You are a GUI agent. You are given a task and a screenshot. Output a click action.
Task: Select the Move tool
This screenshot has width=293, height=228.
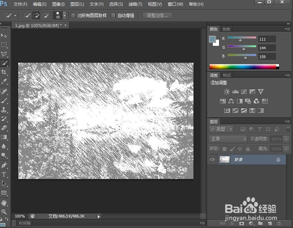4,35
